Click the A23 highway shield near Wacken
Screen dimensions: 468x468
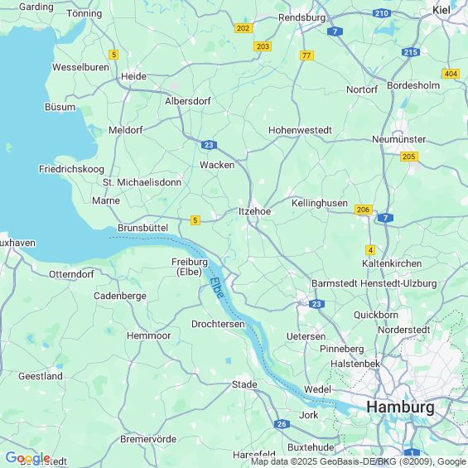coord(209,145)
